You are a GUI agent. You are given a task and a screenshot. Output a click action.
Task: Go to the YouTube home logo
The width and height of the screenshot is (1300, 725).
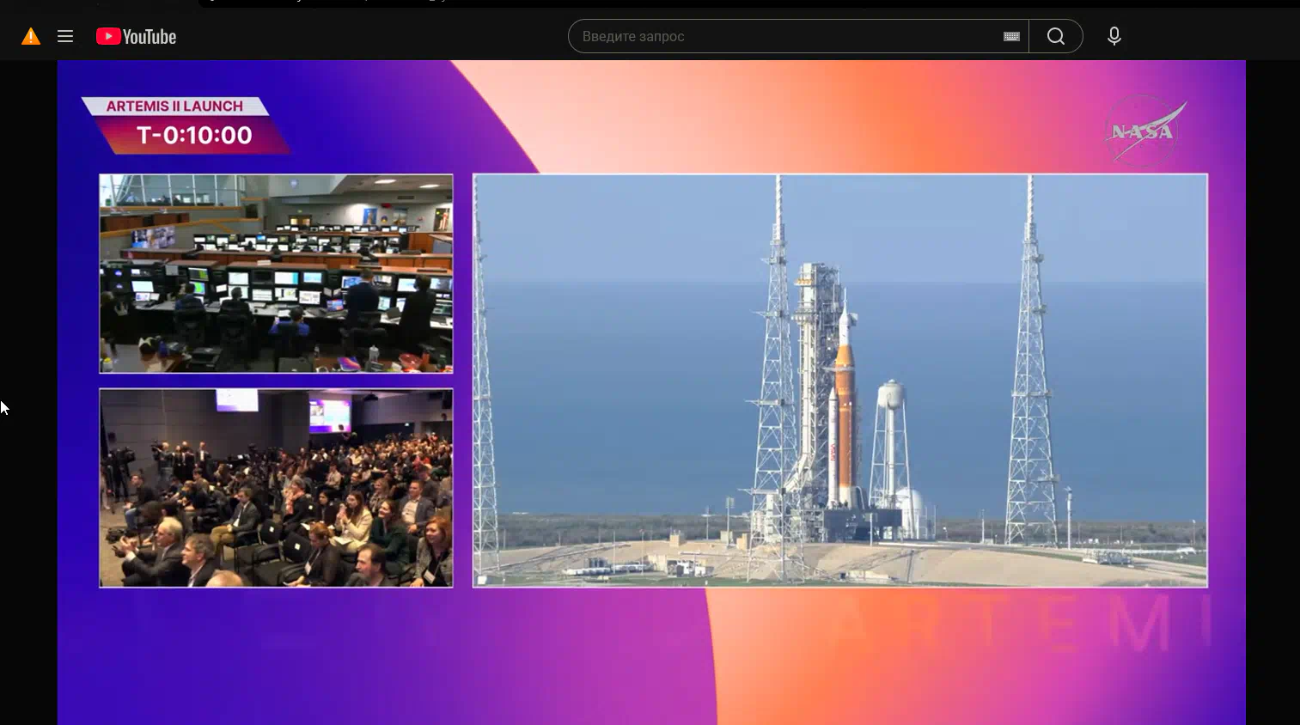pyautogui.click(x=137, y=36)
